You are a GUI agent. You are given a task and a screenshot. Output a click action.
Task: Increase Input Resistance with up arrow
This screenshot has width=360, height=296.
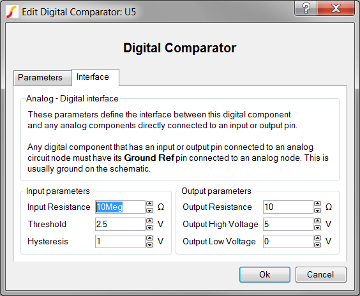(150, 204)
